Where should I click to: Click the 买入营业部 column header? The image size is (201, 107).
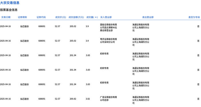coord(106,17)
